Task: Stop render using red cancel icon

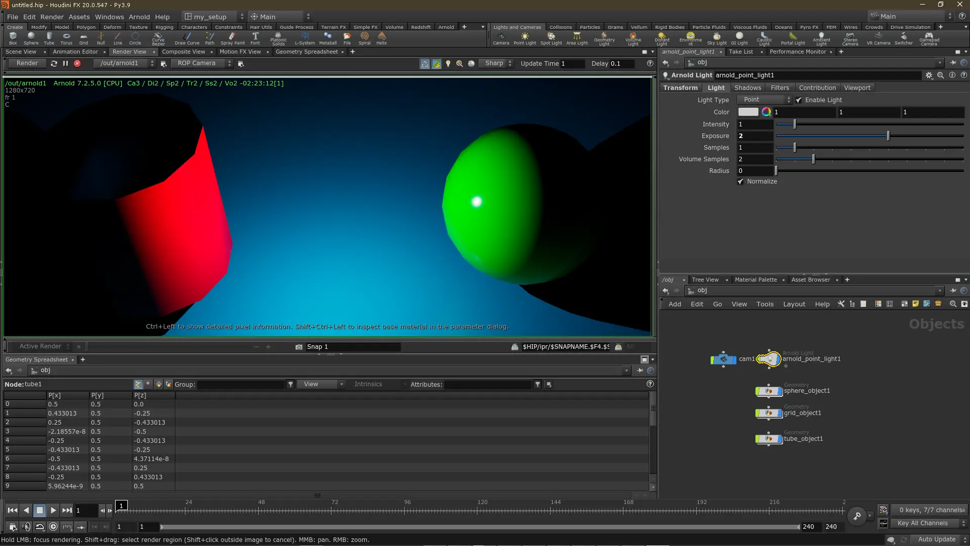Action: pyautogui.click(x=77, y=64)
